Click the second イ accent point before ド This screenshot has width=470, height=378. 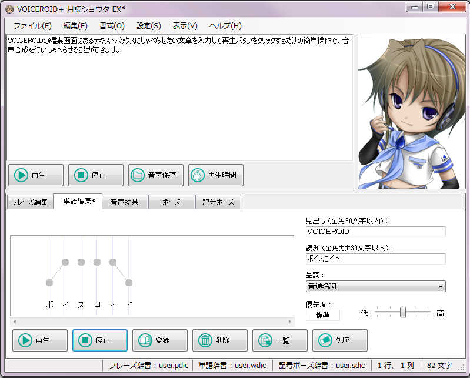coord(113,262)
